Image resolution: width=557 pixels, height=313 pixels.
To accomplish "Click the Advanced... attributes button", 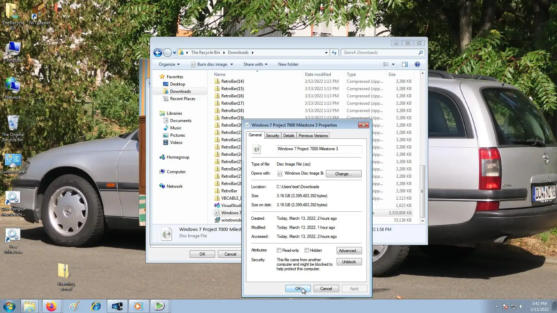I will coord(349,251).
